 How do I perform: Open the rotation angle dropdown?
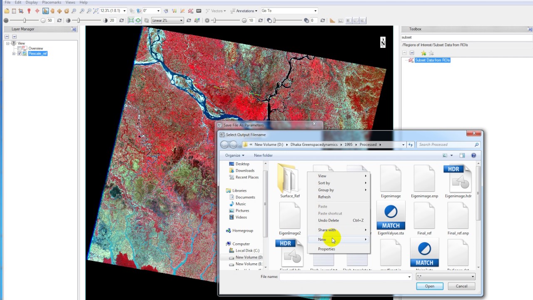click(x=158, y=11)
